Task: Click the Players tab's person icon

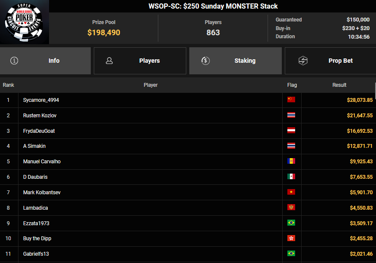Action: tap(109, 61)
